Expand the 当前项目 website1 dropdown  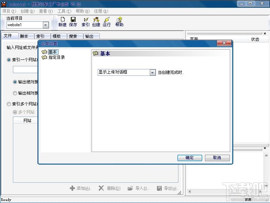(x=46, y=25)
